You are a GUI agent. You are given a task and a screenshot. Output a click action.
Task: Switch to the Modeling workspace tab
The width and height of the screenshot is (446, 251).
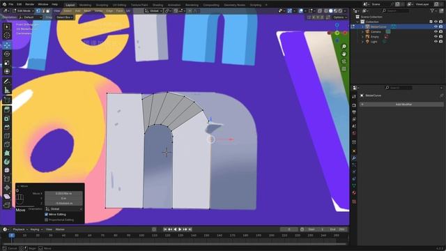point(85,5)
